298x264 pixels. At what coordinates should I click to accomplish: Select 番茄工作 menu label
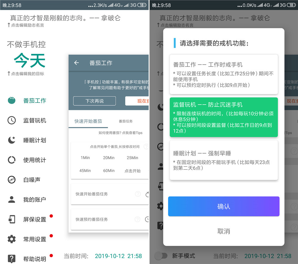tap(35, 100)
